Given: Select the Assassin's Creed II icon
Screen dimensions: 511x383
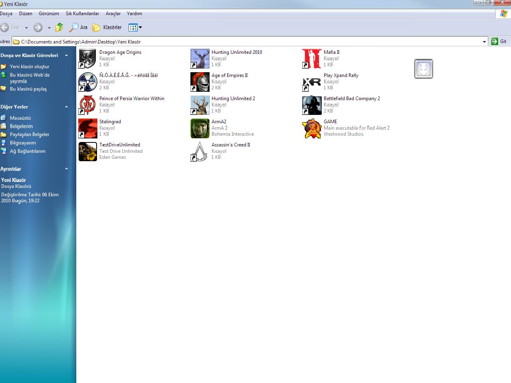Looking at the screenshot, I should tap(200, 151).
